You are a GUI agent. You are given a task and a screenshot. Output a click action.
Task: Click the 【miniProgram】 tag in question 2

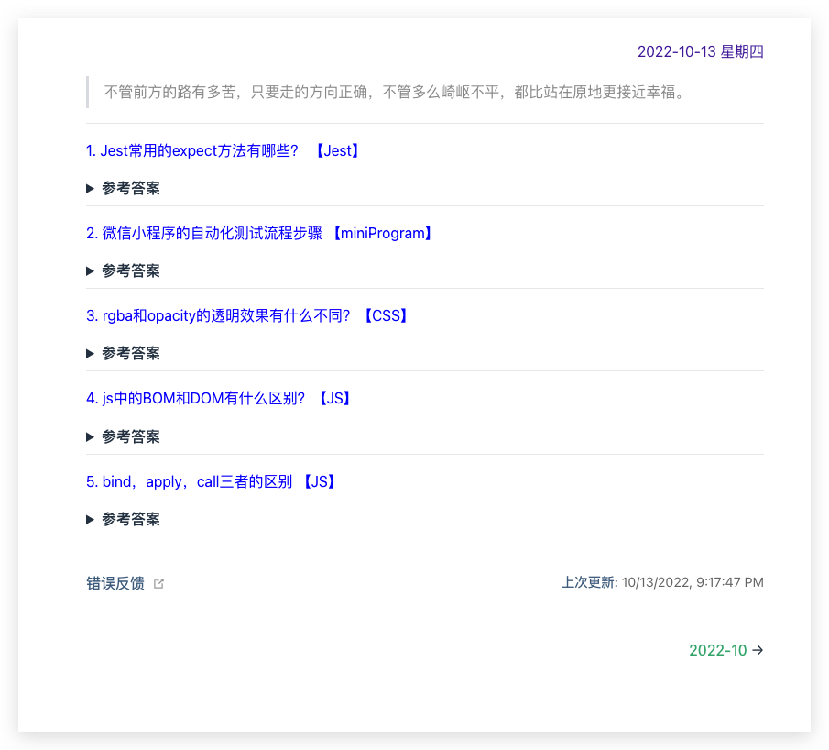(x=382, y=234)
